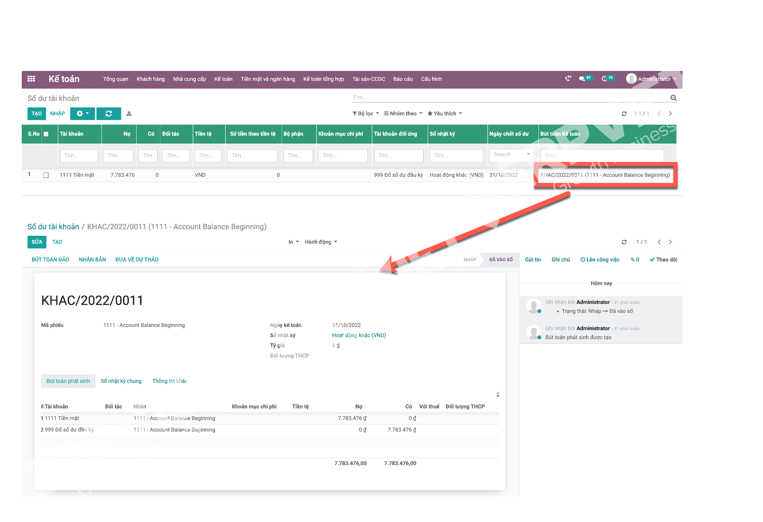The width and height of the screenshot is (763, 522).
Task: Click Gửi tin in chatter
Action: tap(533, 260)
